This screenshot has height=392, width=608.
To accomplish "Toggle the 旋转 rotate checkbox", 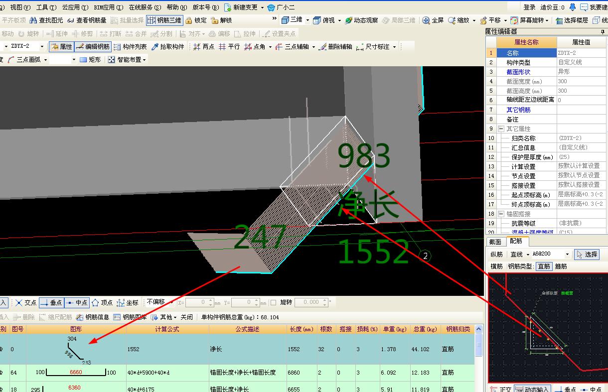I will coord(273,302).
